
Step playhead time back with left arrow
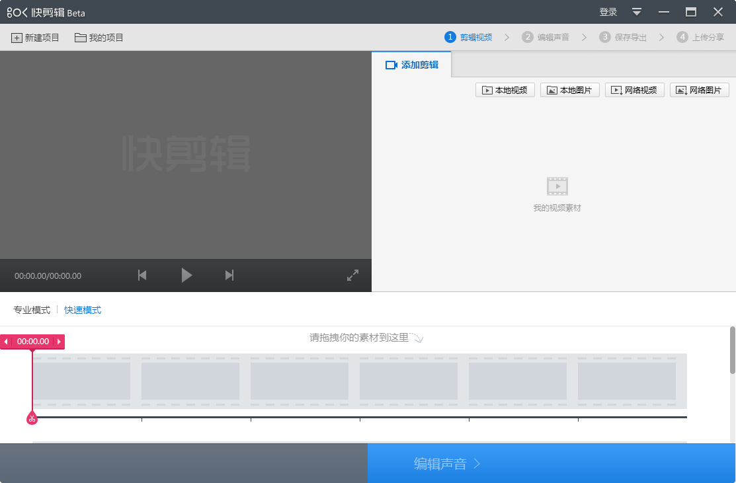click(x=6, y=342)
